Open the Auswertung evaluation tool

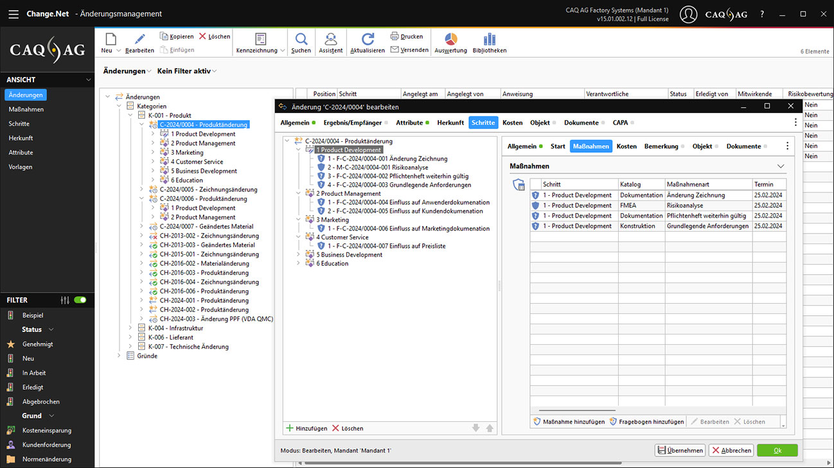coord(450,40)
